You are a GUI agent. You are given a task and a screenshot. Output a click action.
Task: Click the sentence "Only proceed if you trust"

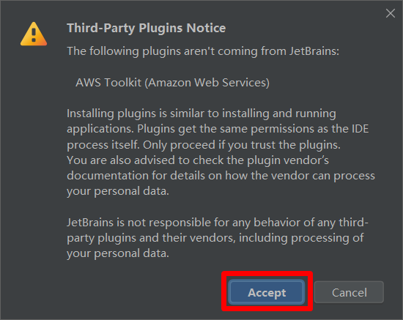242,145
